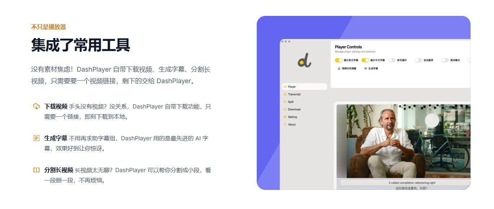Screen dimensions: 494x209
Task: Click the English subtitle 'it called completion refactoring,right'
Action: 412,183
